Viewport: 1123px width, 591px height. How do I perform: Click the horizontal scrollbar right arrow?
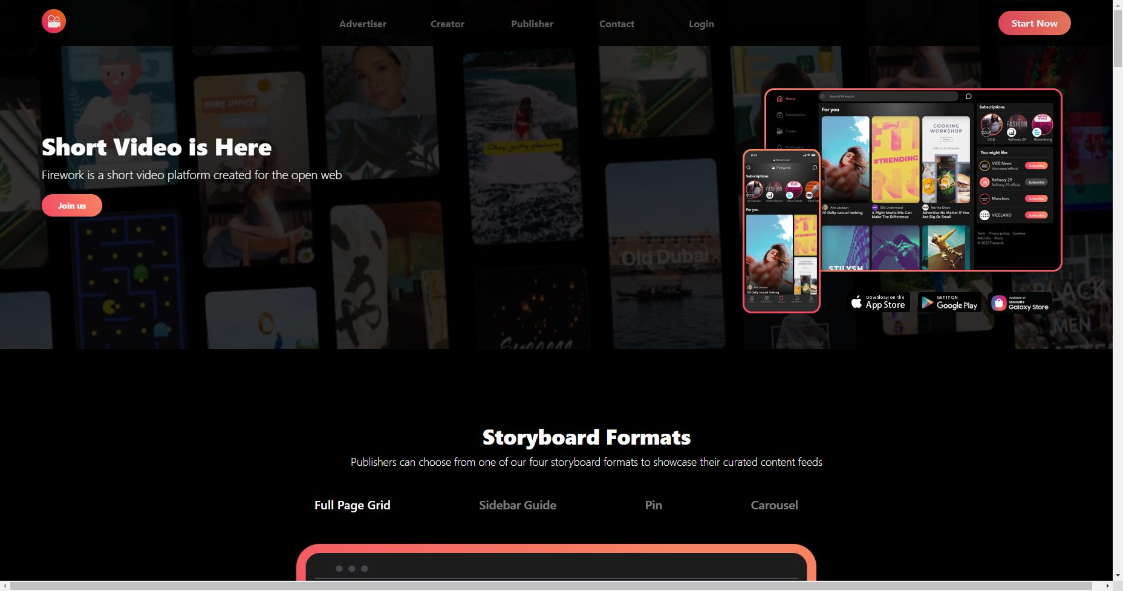click(x=1107, y=586)
